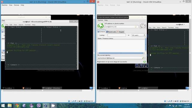Click the green refresh registration icon

pos(145,62)
